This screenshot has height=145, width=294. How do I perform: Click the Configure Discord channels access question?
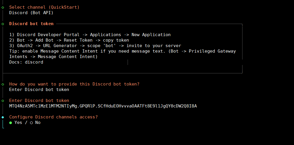point(54,117)
